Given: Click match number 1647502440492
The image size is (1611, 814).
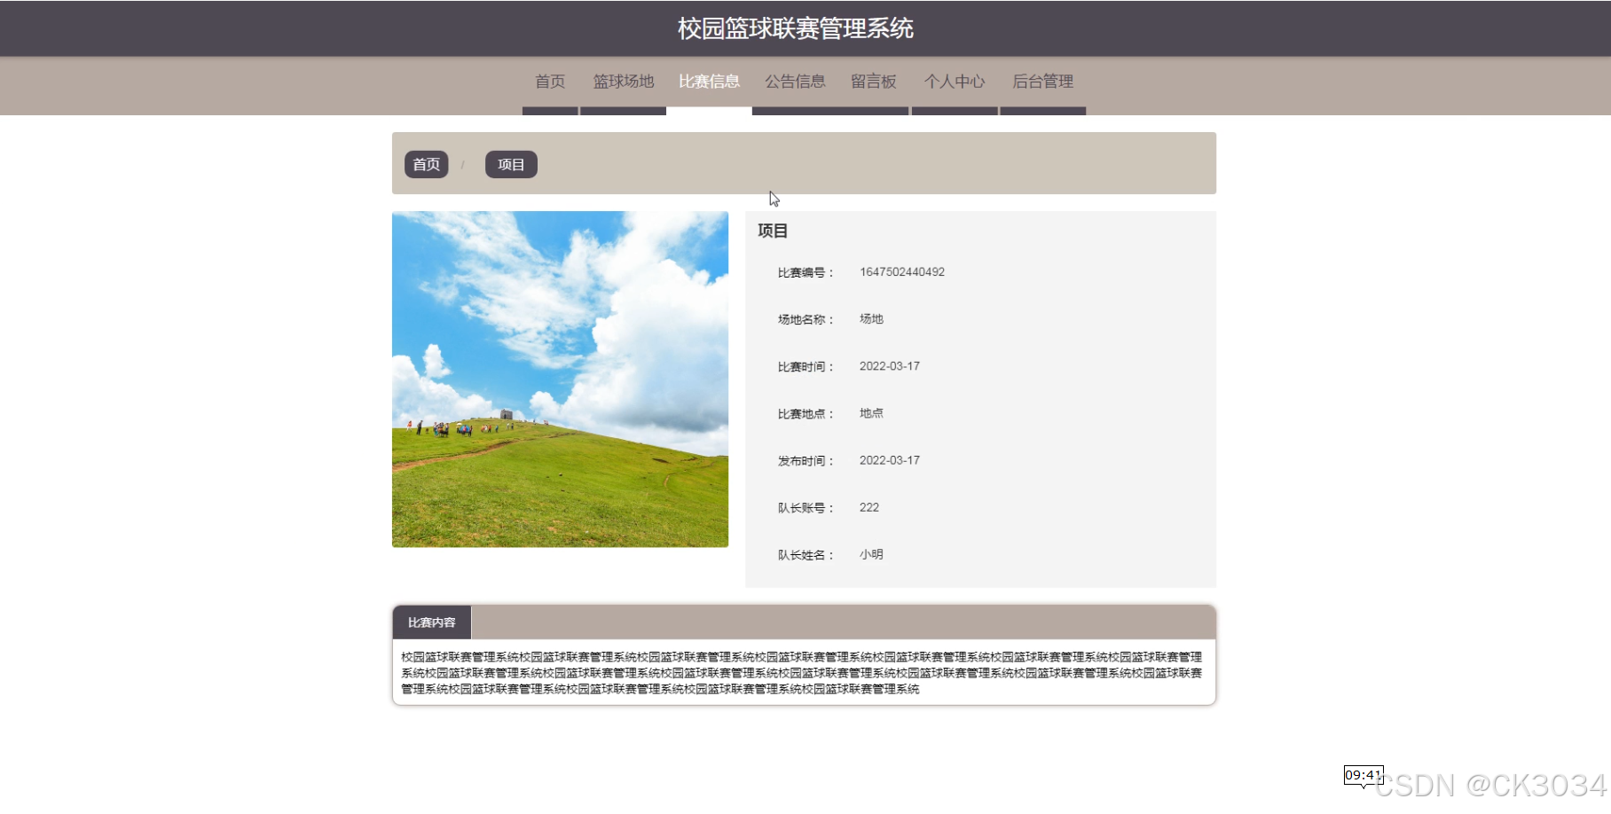Looking at the screenshot, I should [x=902, y=272].
